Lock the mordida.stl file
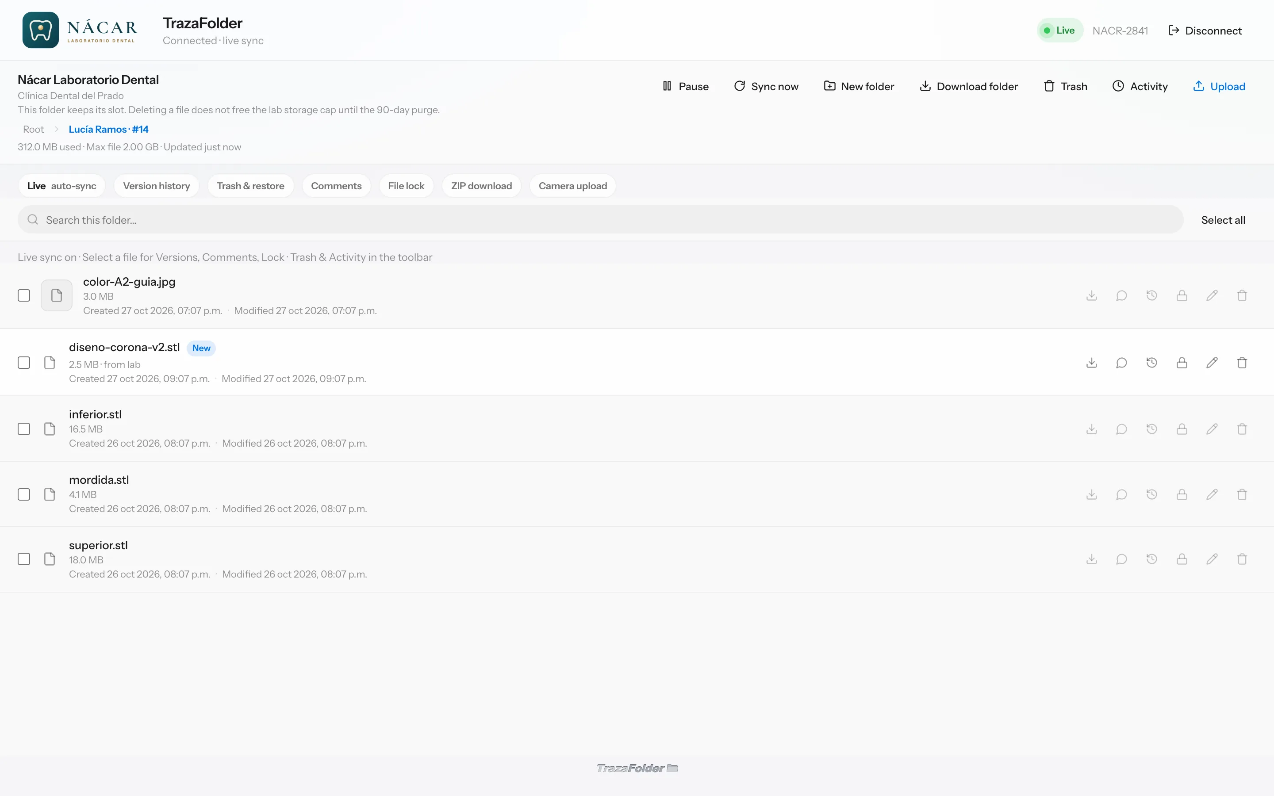The height and width of the screenshot is (796, 1274). [1182, 494]
